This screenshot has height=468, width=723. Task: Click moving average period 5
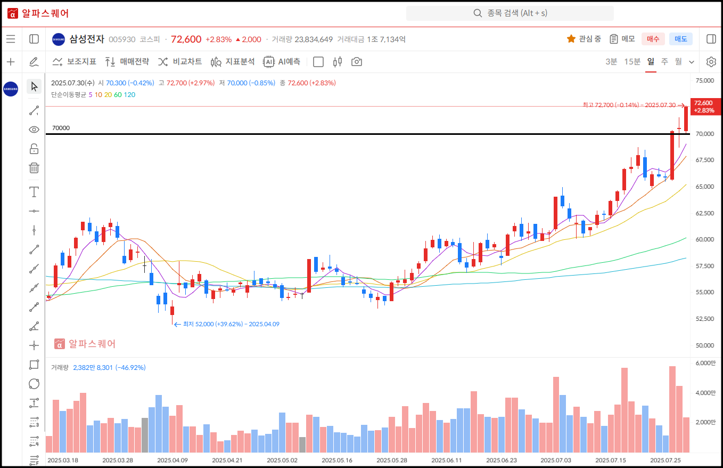[x=91, y=94]
